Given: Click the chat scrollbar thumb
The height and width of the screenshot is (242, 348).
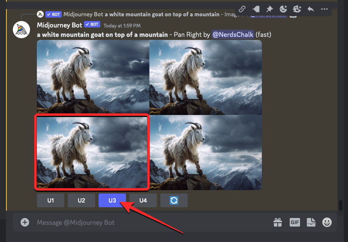Looking at the screenshot, I should (x=341, y=205).
